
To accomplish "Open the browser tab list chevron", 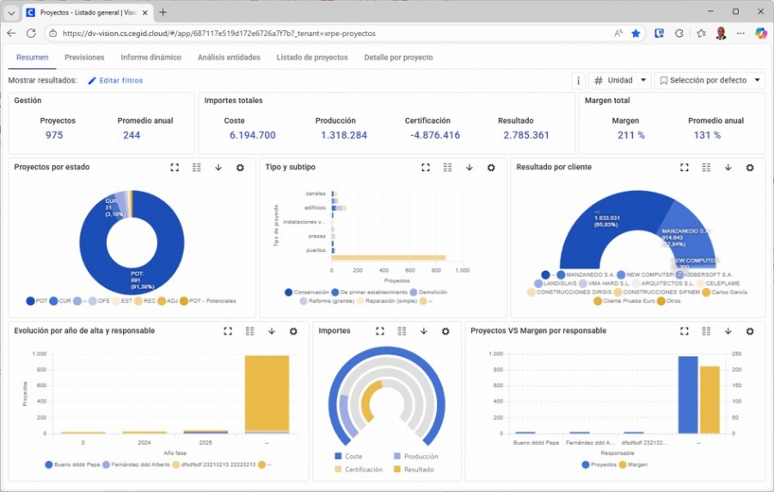I will pyautogui.click(x=12, y=12).
